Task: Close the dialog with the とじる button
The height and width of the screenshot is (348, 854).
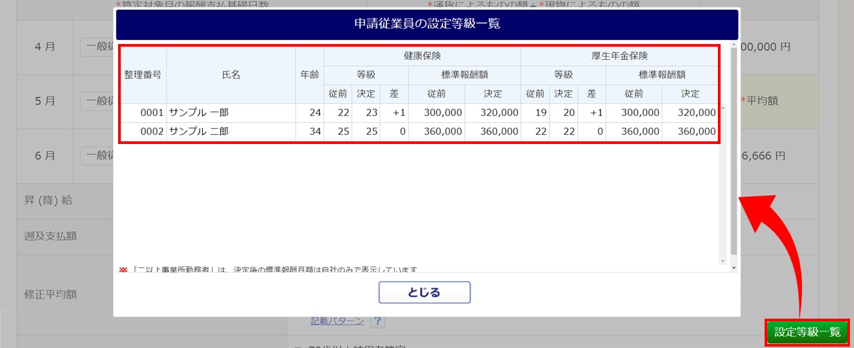Action: (x=424, y=293)
